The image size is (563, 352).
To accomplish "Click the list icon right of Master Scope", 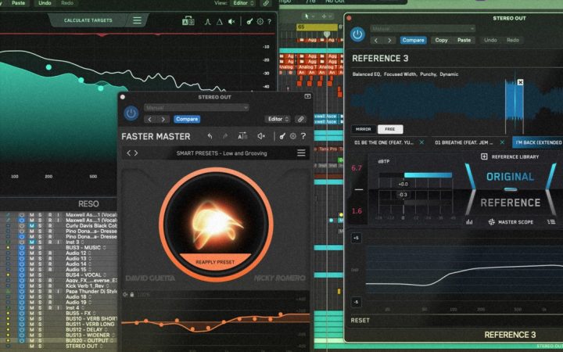I will (551, 222).
